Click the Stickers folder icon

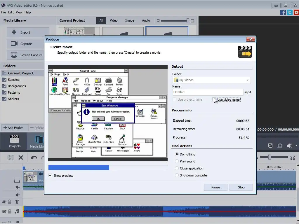(4, 99)
